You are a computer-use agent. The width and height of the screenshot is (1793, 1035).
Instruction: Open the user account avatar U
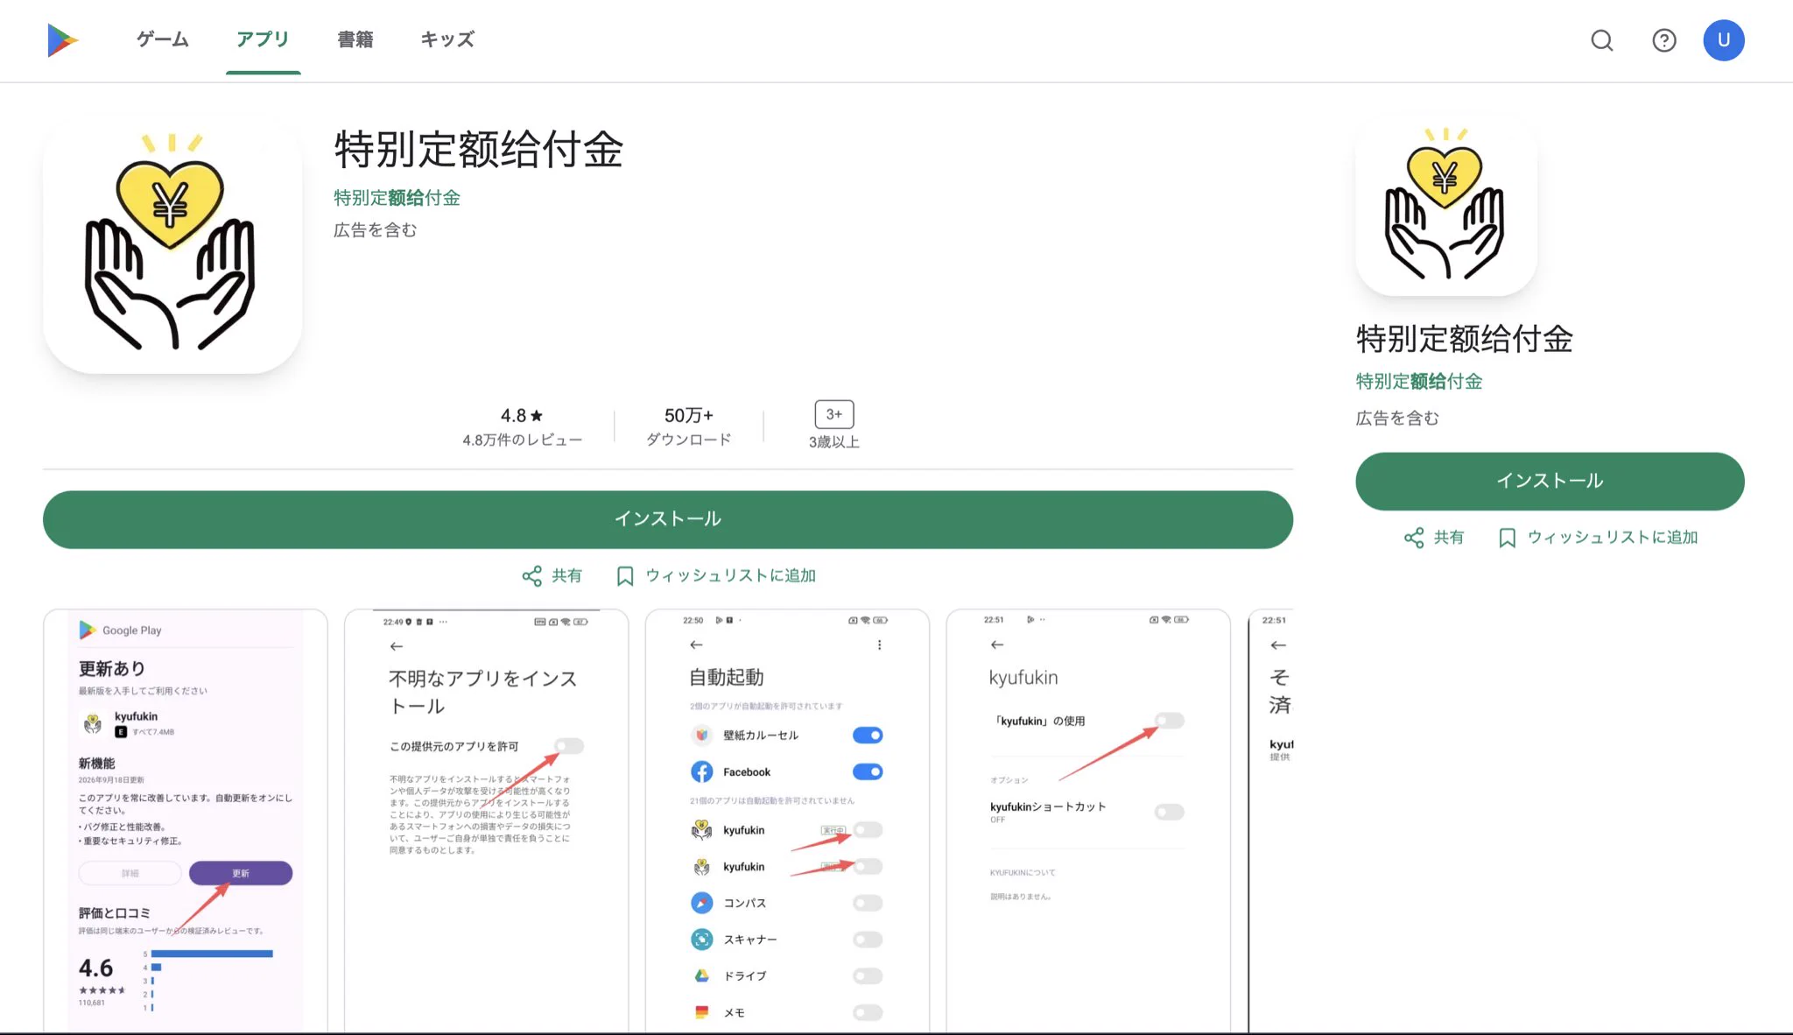pos(1724,40)
